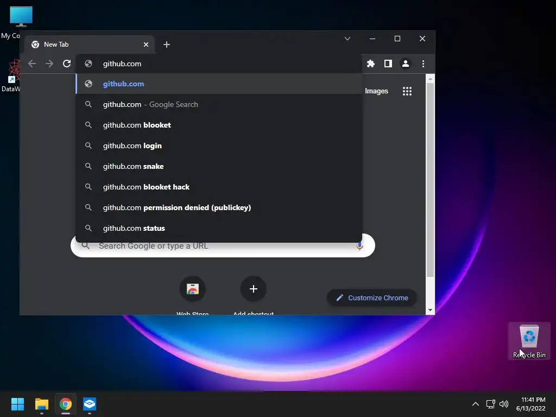
Task: Click the globe icon in address bar
Action: pos(89,64)
